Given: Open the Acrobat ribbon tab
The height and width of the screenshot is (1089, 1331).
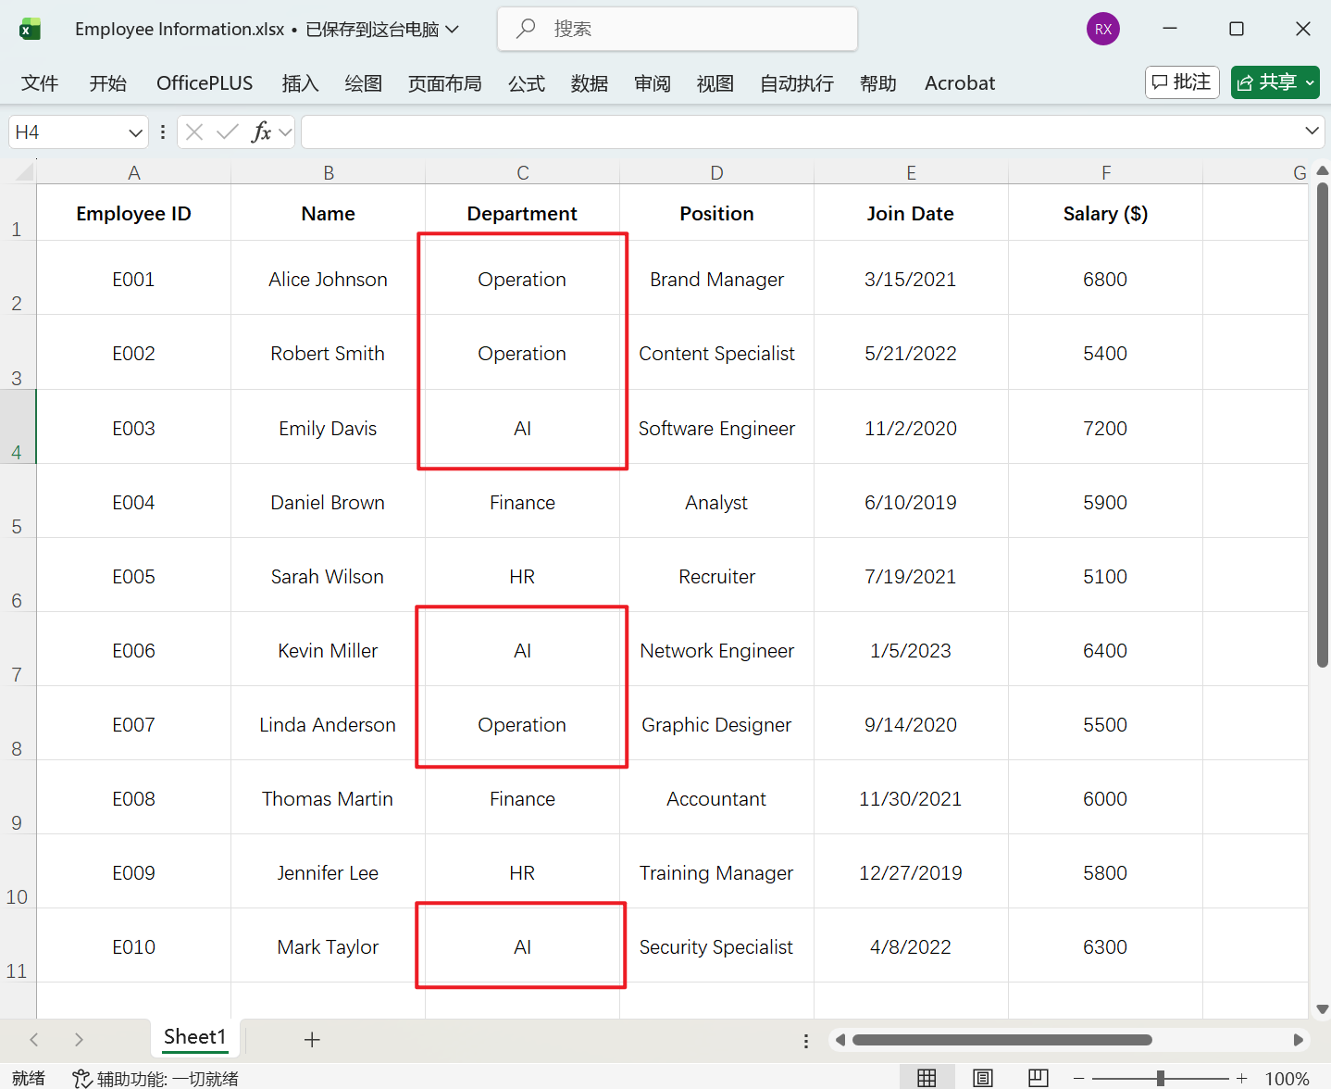Looking at the screenshot, I should 959,83.
